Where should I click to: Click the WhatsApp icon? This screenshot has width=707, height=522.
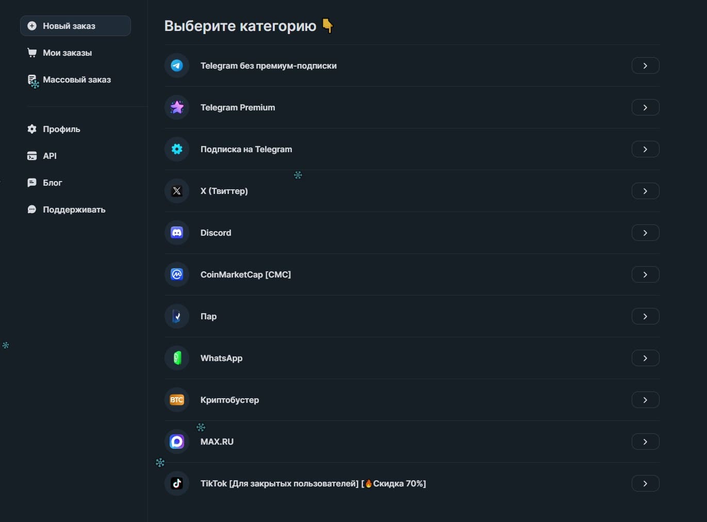point(176,358)
